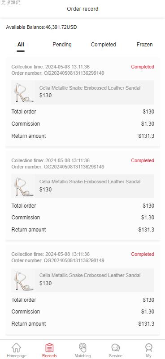Click third order's Completed status label

coord(143,254)
